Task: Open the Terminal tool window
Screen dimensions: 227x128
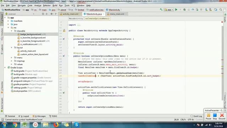Action: 10,116
